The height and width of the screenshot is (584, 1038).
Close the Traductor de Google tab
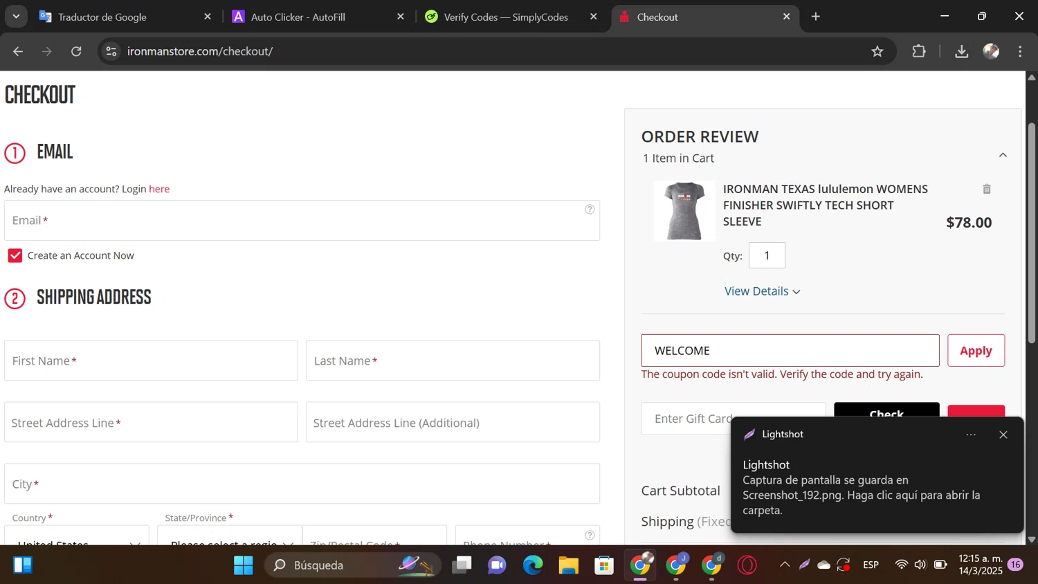pyautogui.click(x=208, y=17)
